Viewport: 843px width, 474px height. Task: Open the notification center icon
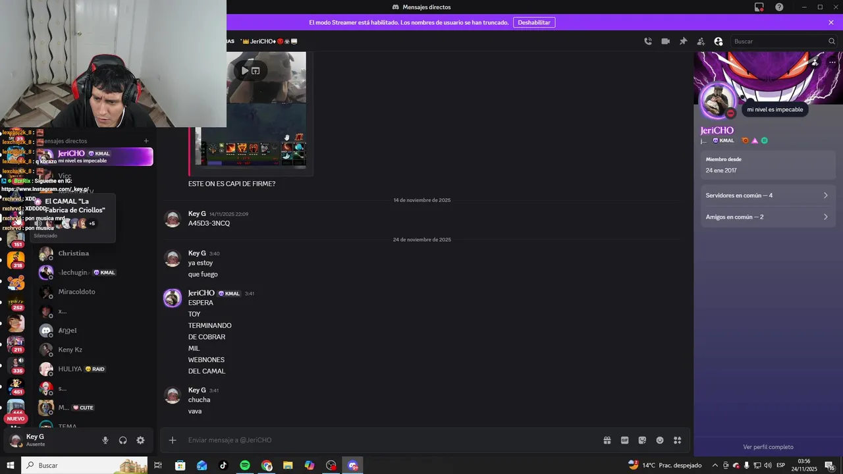[x=830, y=465]
